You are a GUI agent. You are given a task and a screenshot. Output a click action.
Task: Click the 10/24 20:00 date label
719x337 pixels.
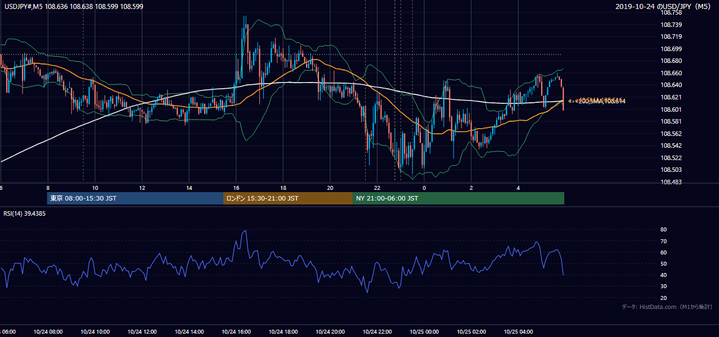330,331
